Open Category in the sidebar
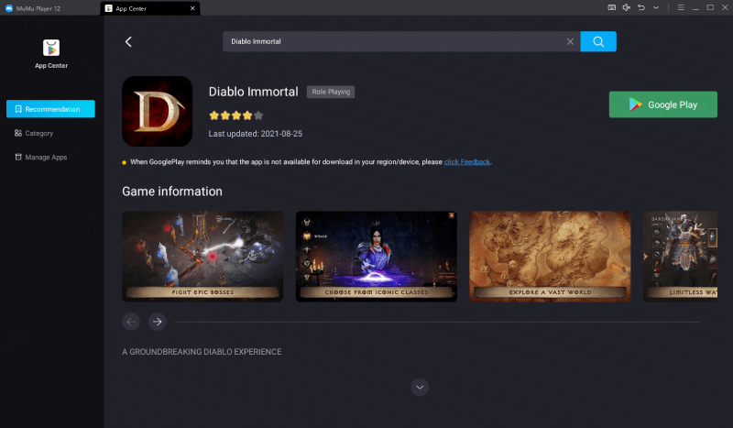 (x=34, y=133)
